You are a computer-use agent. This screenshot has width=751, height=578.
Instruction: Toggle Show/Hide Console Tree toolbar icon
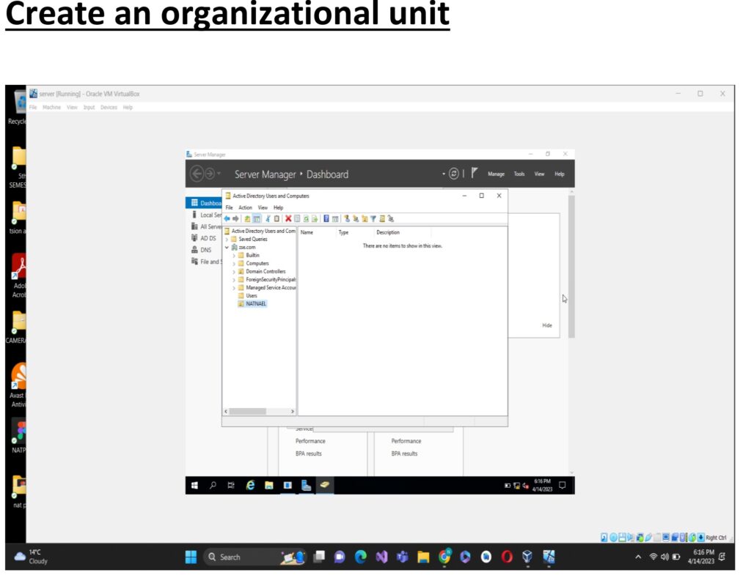tap(257, 218)
